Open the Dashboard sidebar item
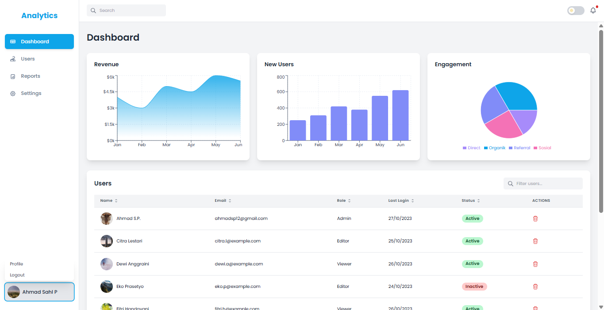Image resolution: width=604 pixels, height=310 pixels. tap(39, 42)
